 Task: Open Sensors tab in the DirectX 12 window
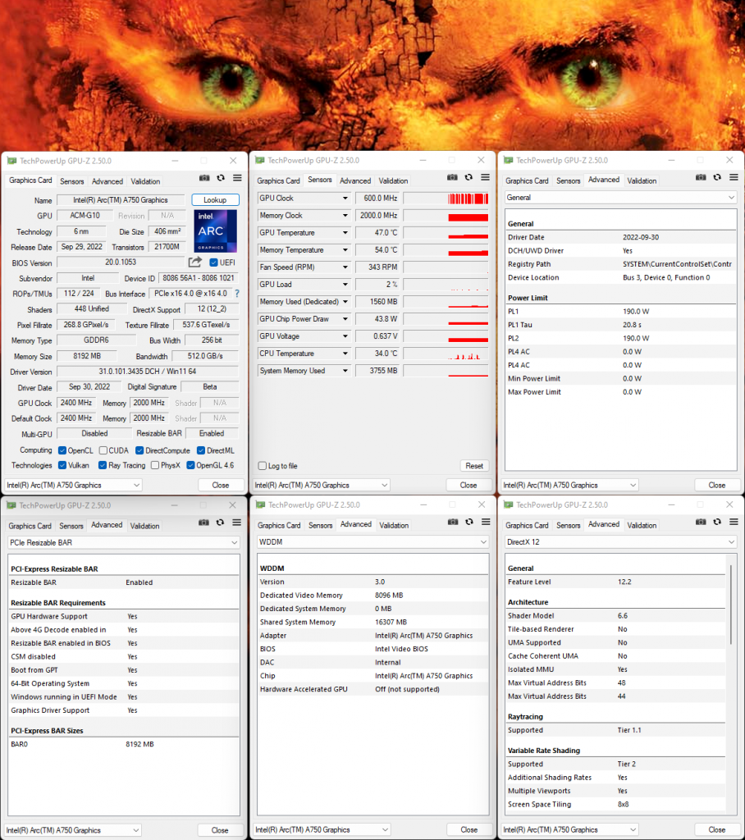click(568, 526)
